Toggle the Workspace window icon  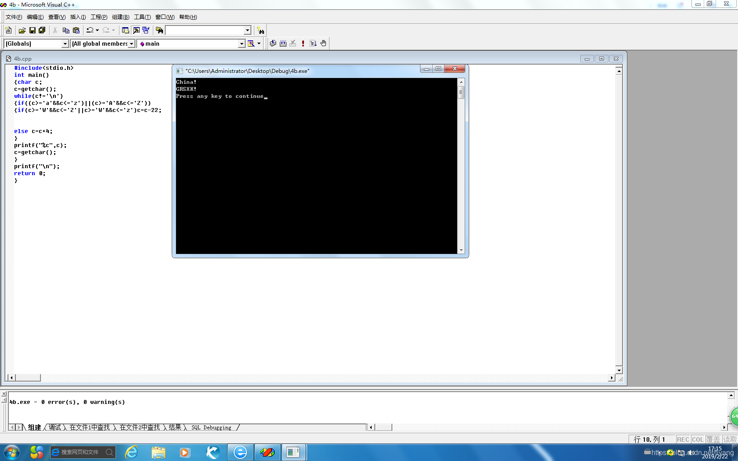[x=126, y=30]
